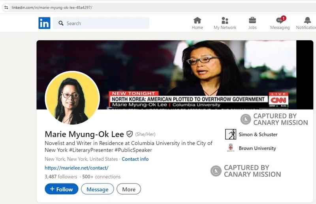Open the More options button

[x=129, y=189]
